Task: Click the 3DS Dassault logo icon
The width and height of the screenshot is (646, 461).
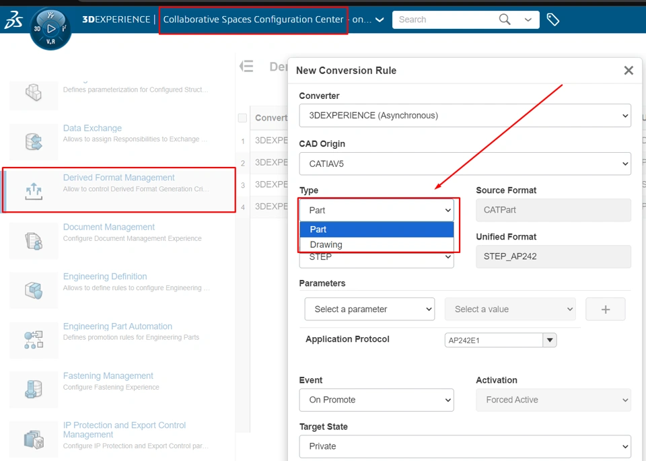Action: [13, 20]
